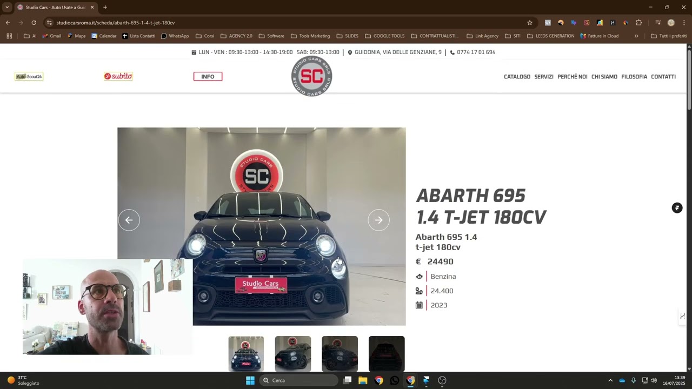Viewport: 692px width, 389px height.
Task: Switch to the Studio Cars browser tab
Action: (56, 8)
